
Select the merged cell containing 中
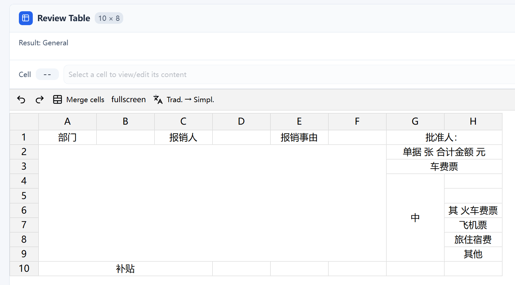pyautogui.click(x=415, y=218)
